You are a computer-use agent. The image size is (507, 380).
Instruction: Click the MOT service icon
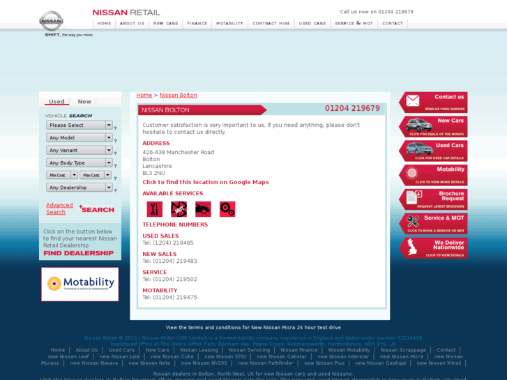pyautogui.click(x=179, y=209)
